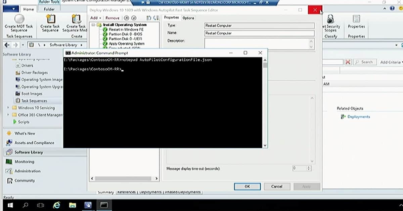Image resolution: width=403 pixels, height=211 pixels.
Task: Switch to Deployments bottom tab
Action: coord(150,192)
